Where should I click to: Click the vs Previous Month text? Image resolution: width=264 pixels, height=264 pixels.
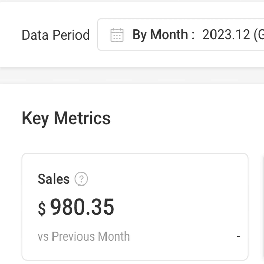[84, 236]
